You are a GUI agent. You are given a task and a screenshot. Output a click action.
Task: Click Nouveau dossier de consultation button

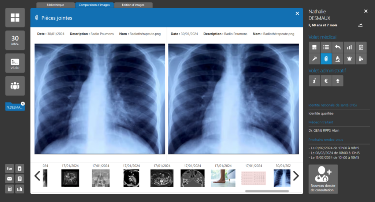(x=323, y=179)
